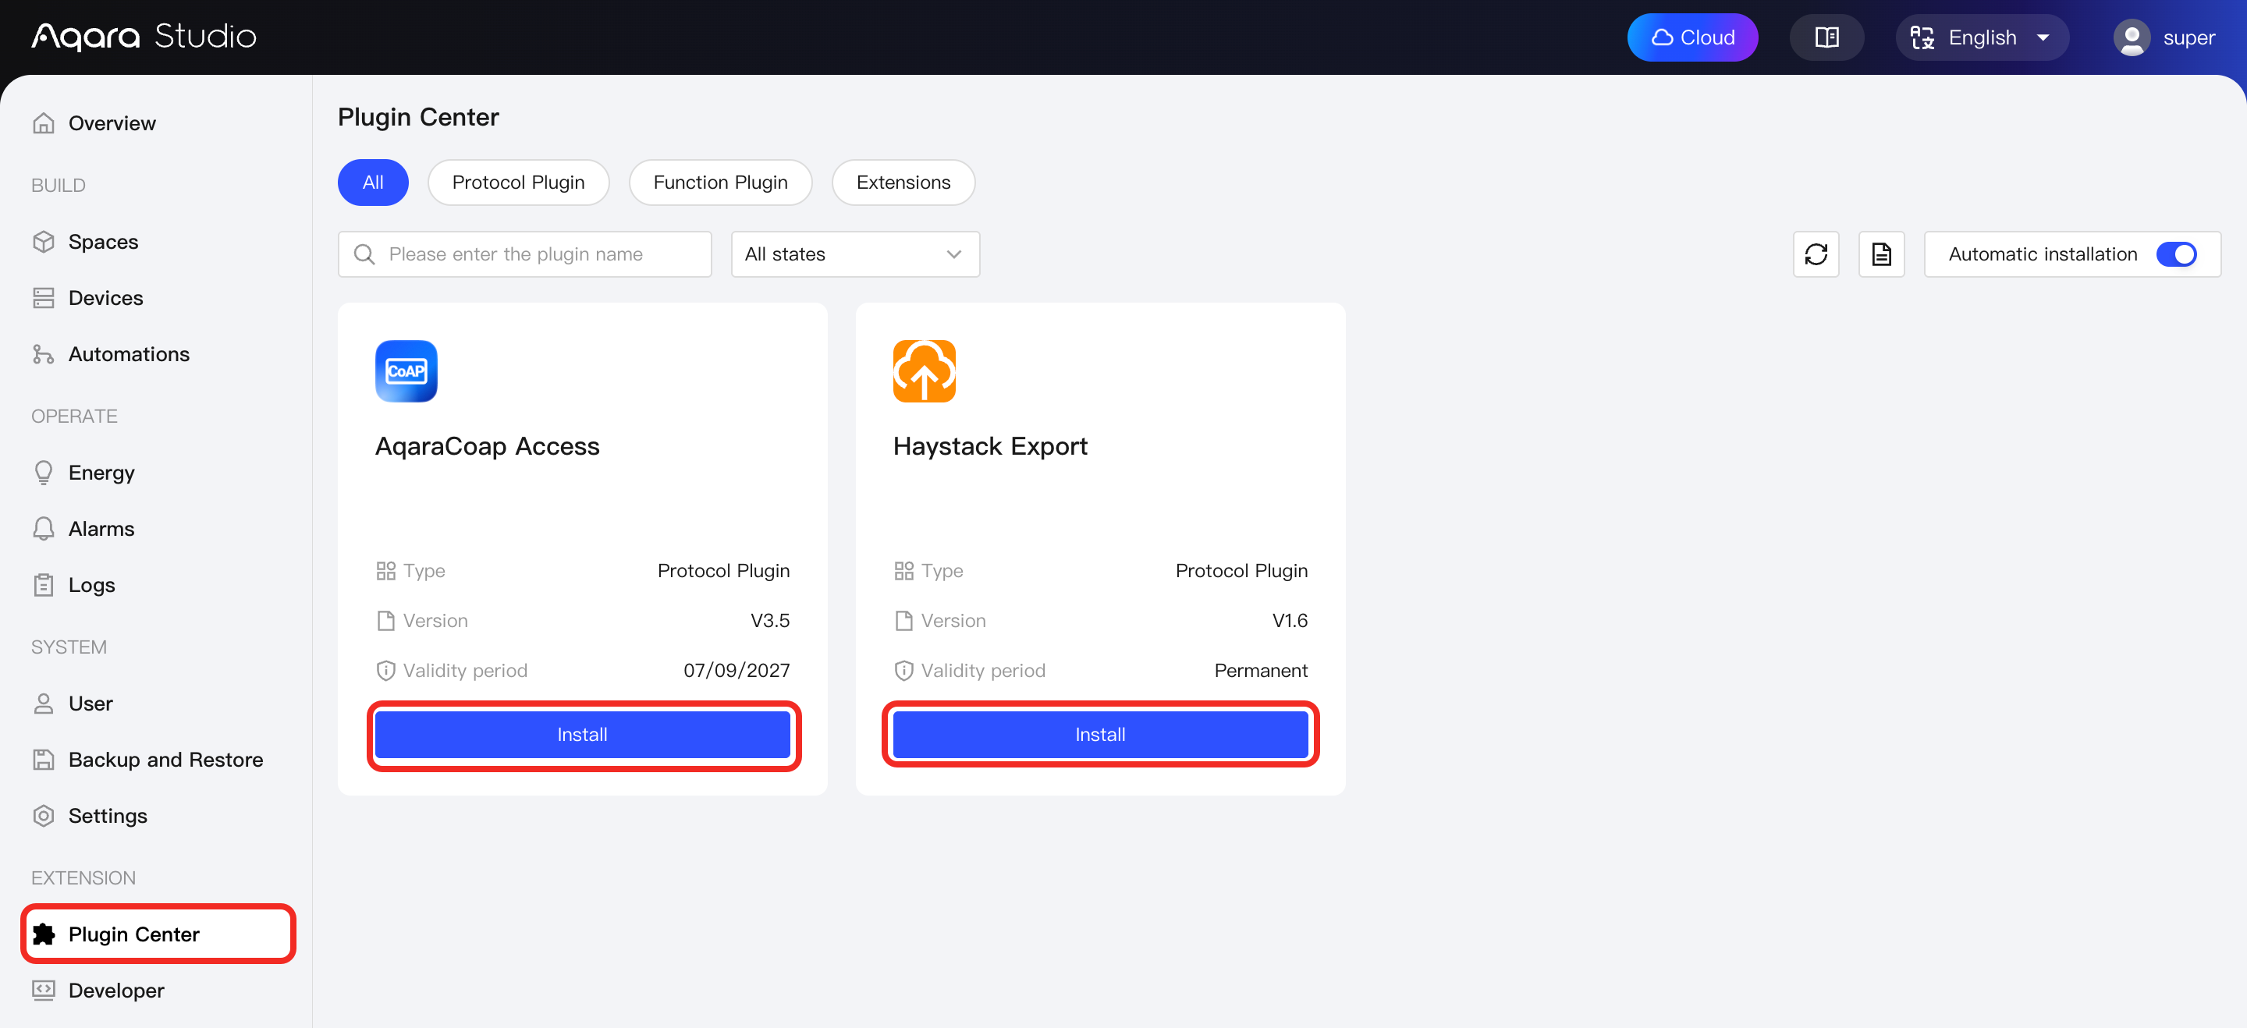The width and height of the screenshot is (2247, 1028).
Task: Filter by Extensions tab
Action: (903, 183)
